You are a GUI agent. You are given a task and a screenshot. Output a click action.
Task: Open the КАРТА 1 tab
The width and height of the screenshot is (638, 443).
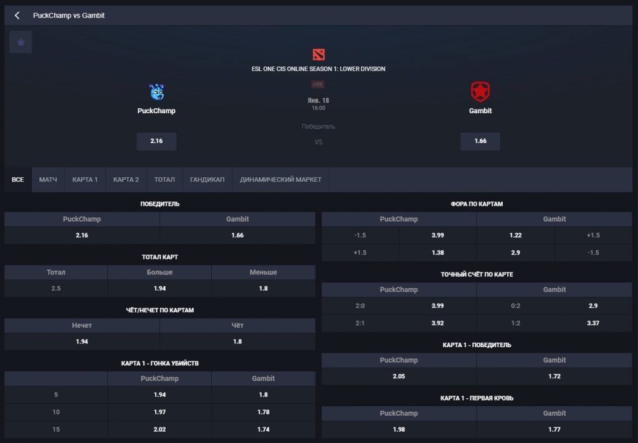85,179
